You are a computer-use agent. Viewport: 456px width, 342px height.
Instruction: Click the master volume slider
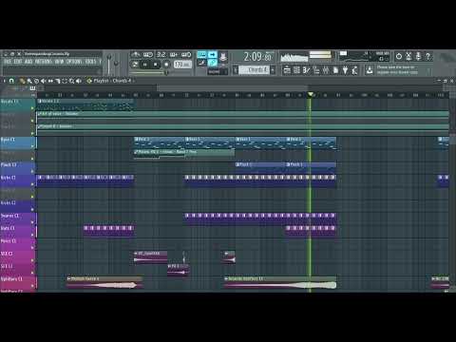click(x=109, y=65)
